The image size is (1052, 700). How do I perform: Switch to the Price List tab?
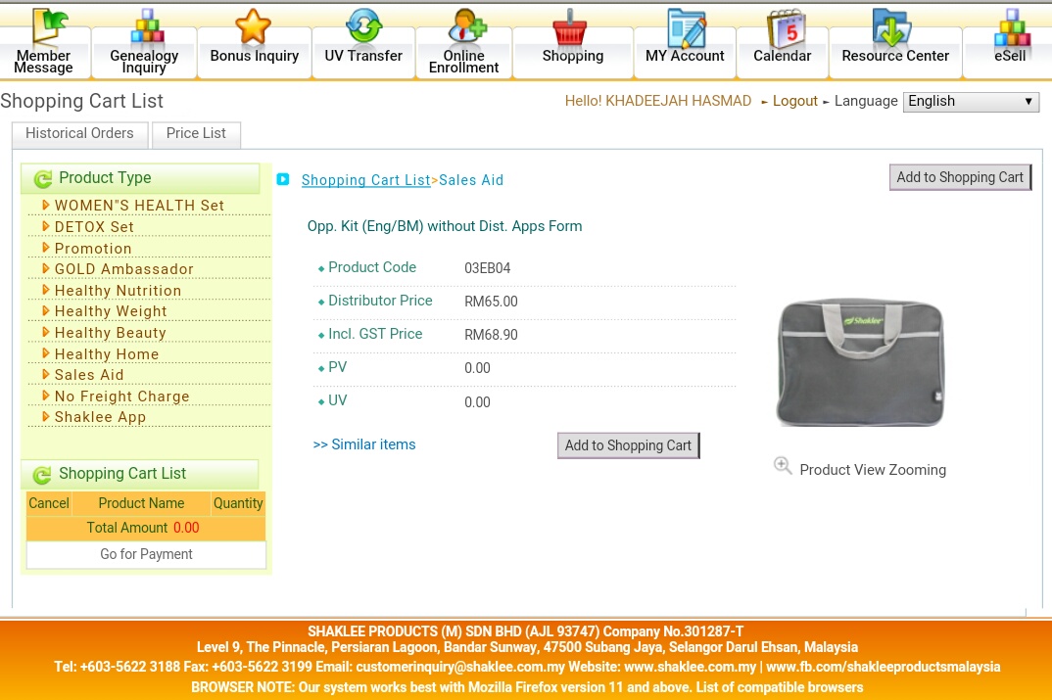196,133
